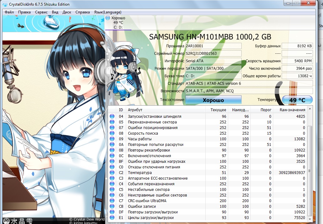Select the Запуски/остановки шпинделя row text
323x224 pixels.
pos(155,117)
